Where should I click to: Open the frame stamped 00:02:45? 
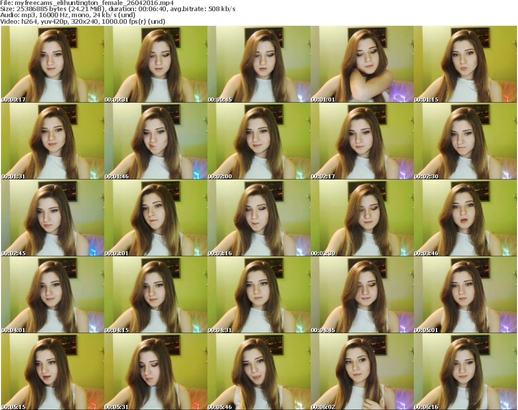[x=53, y=218]
